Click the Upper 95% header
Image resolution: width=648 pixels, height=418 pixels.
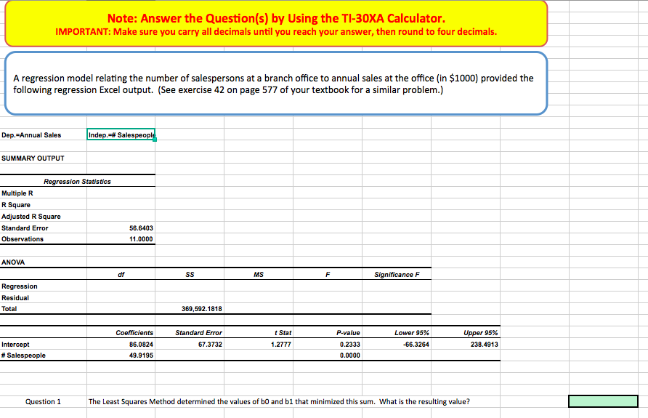(481, 332)
